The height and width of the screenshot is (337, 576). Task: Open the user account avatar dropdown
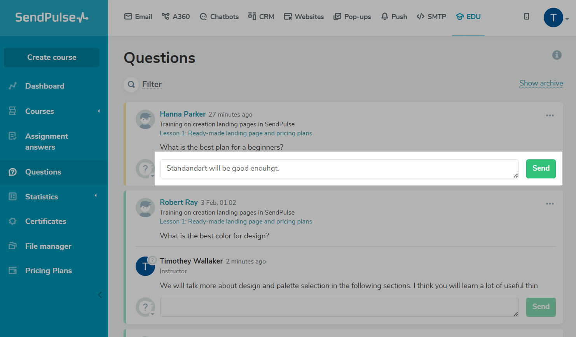556,17
